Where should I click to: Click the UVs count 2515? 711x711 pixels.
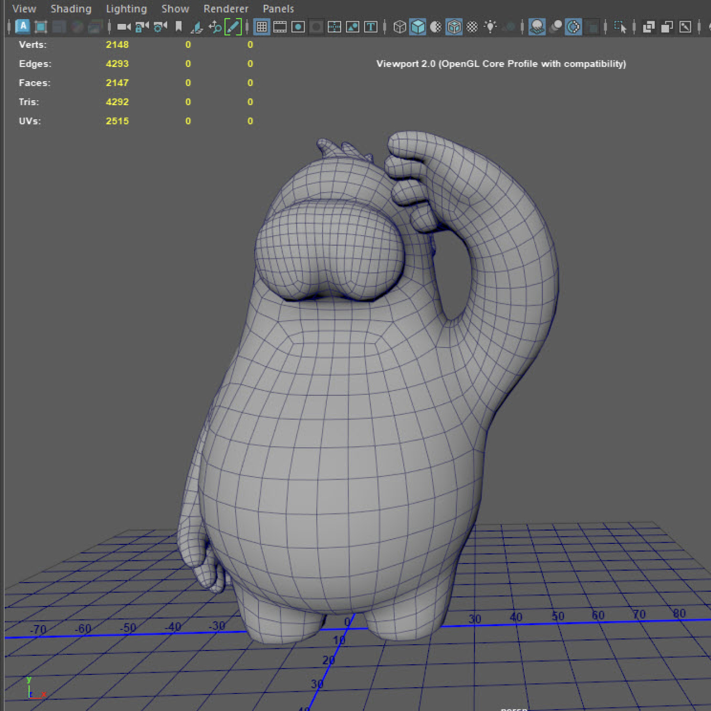[x=117, y=121]
